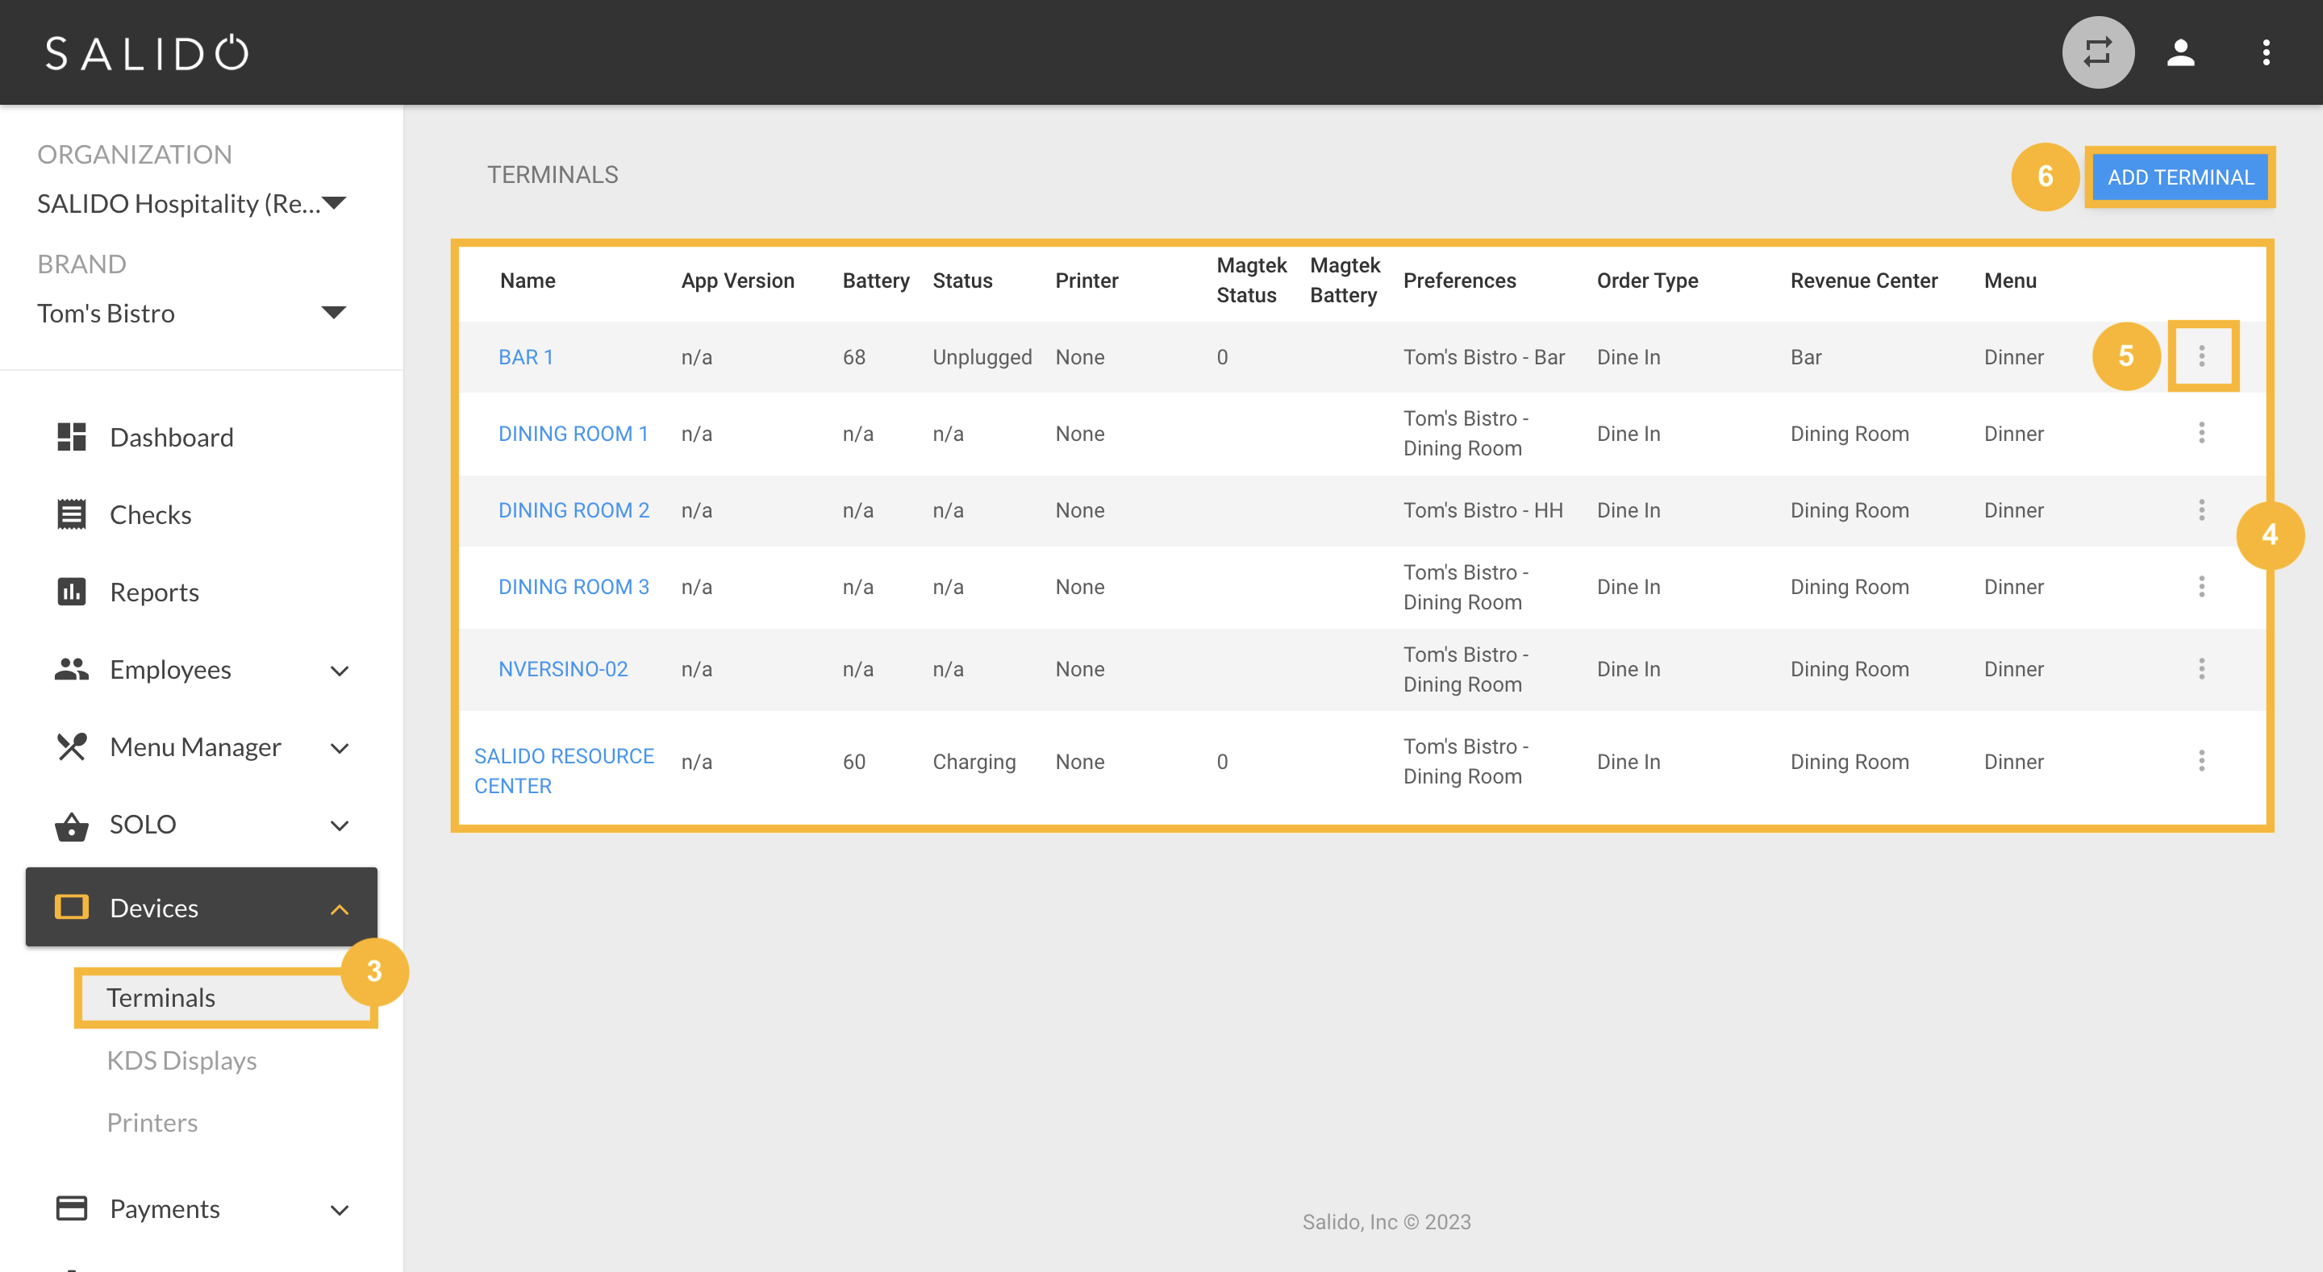Open the NVERSINO-02 terminal link
Image resolution: width=2323 pixels, height=1272 pixels.
click(563, 669)
